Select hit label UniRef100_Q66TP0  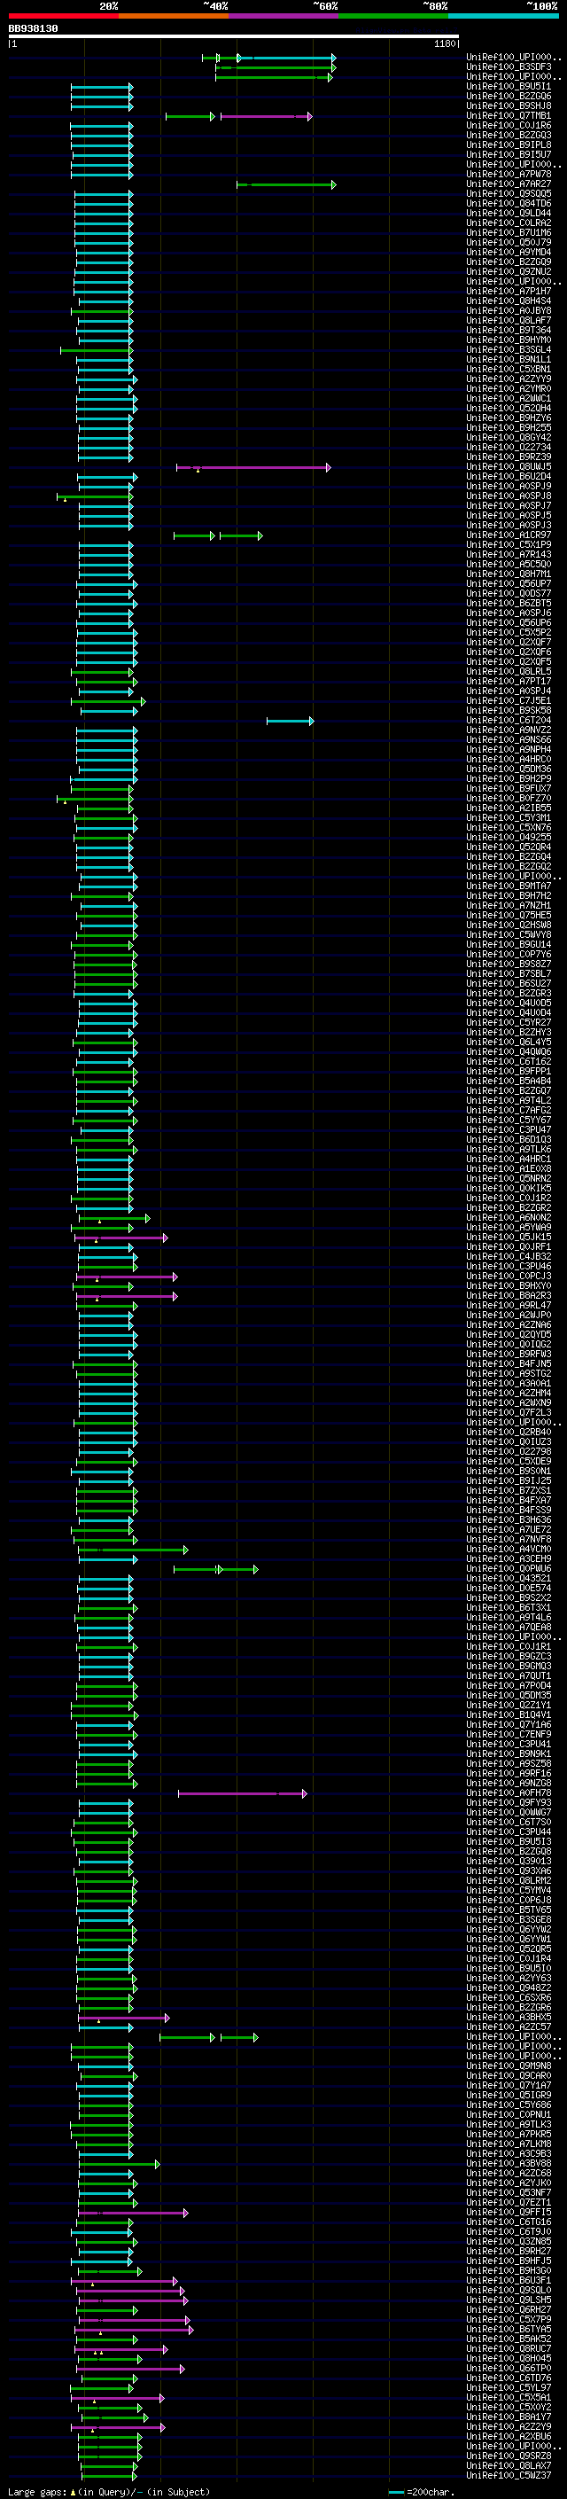[509, 2368]
